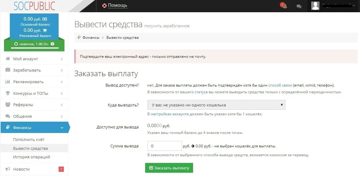Expand the Зарабатывать sidebar section

34,70
